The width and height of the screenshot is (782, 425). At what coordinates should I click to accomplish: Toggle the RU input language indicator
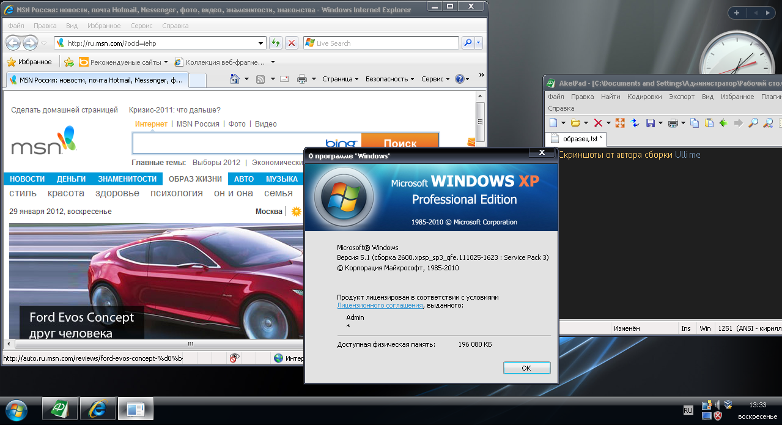(688, 410)
